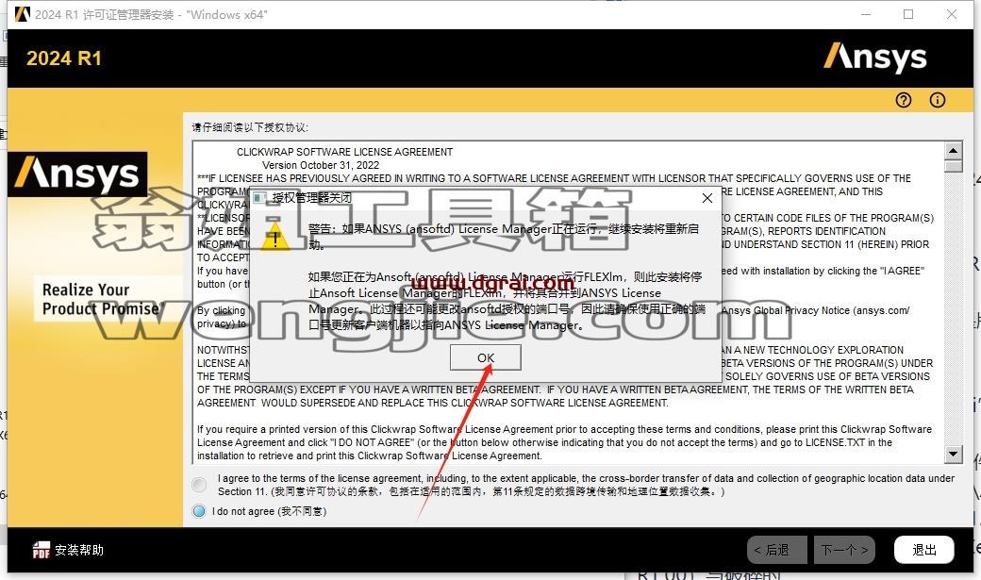Maximize the installer window
Viewport: 981px width, 580px height.
pyautogui.click(x=908, y=14)
